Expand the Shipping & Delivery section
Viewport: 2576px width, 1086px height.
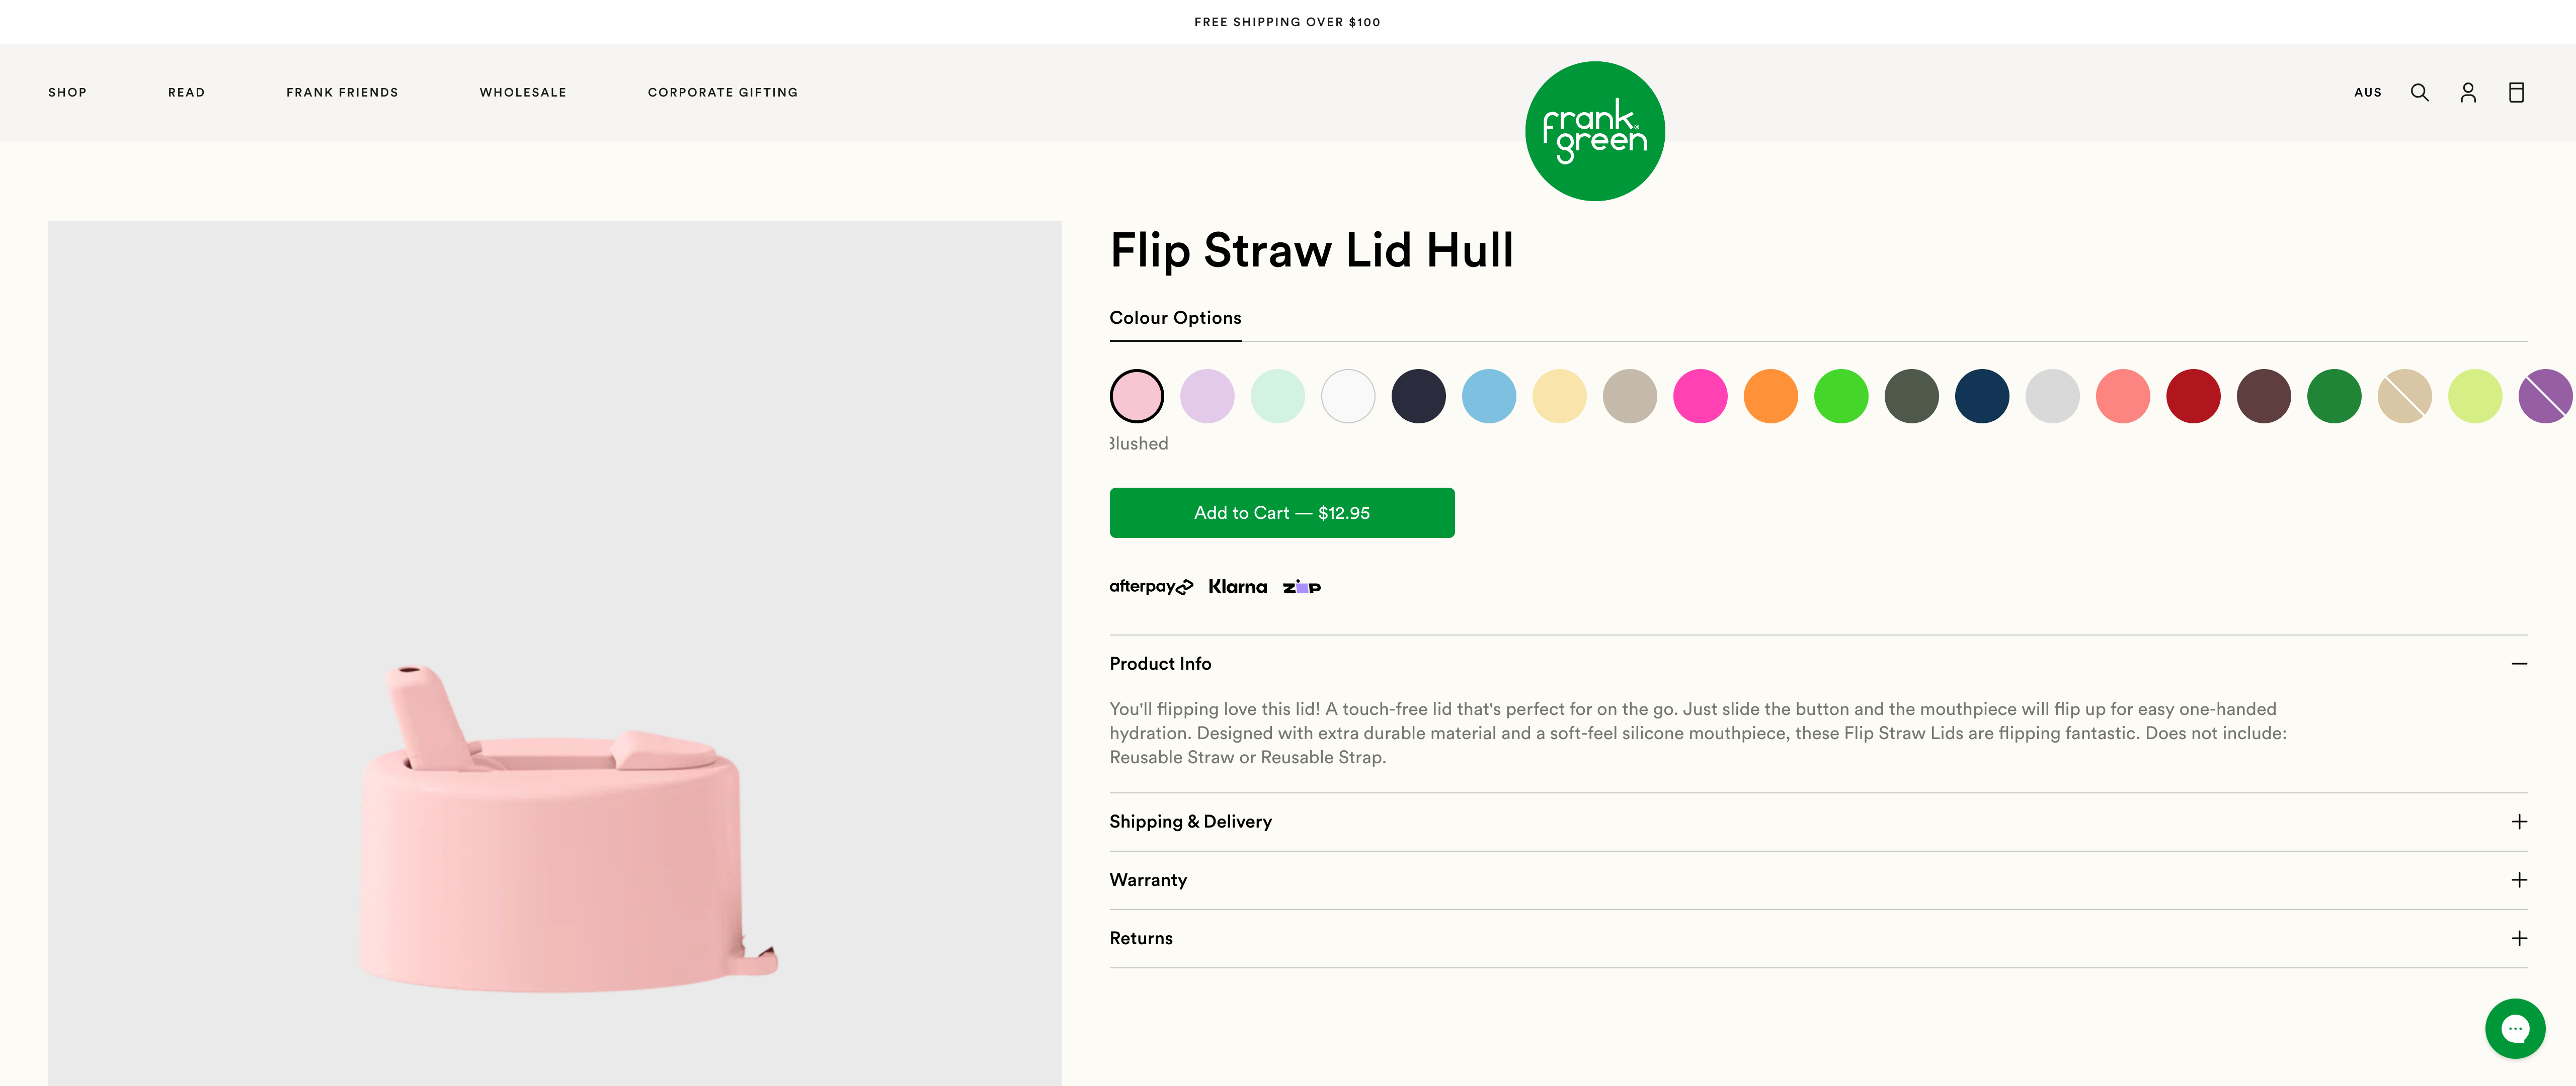pos(1190,820)
